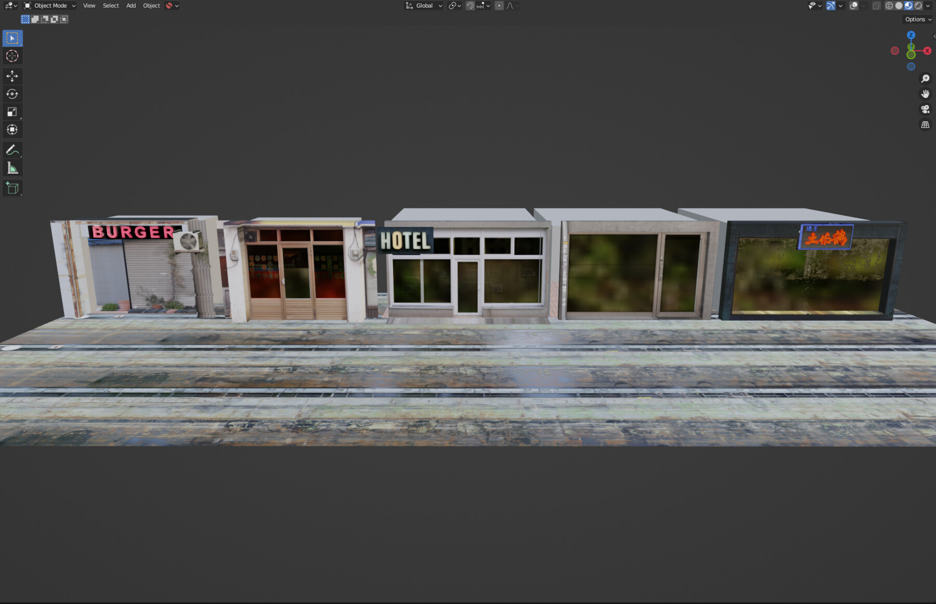
Task: Activate the Add Cube tool
Action: [12, 188]
